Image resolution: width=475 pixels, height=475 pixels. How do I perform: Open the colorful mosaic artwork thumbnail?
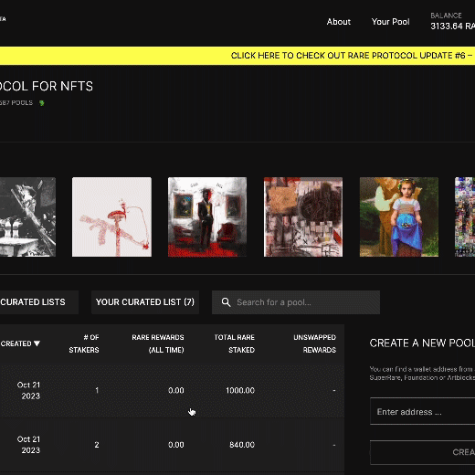point(465,217)
